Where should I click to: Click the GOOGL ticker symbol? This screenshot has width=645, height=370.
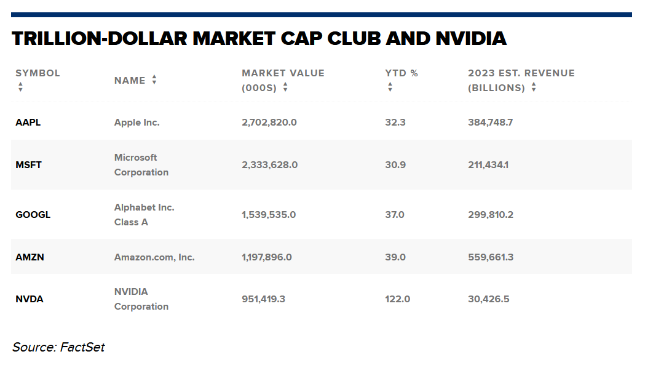[x=33, y=215]
